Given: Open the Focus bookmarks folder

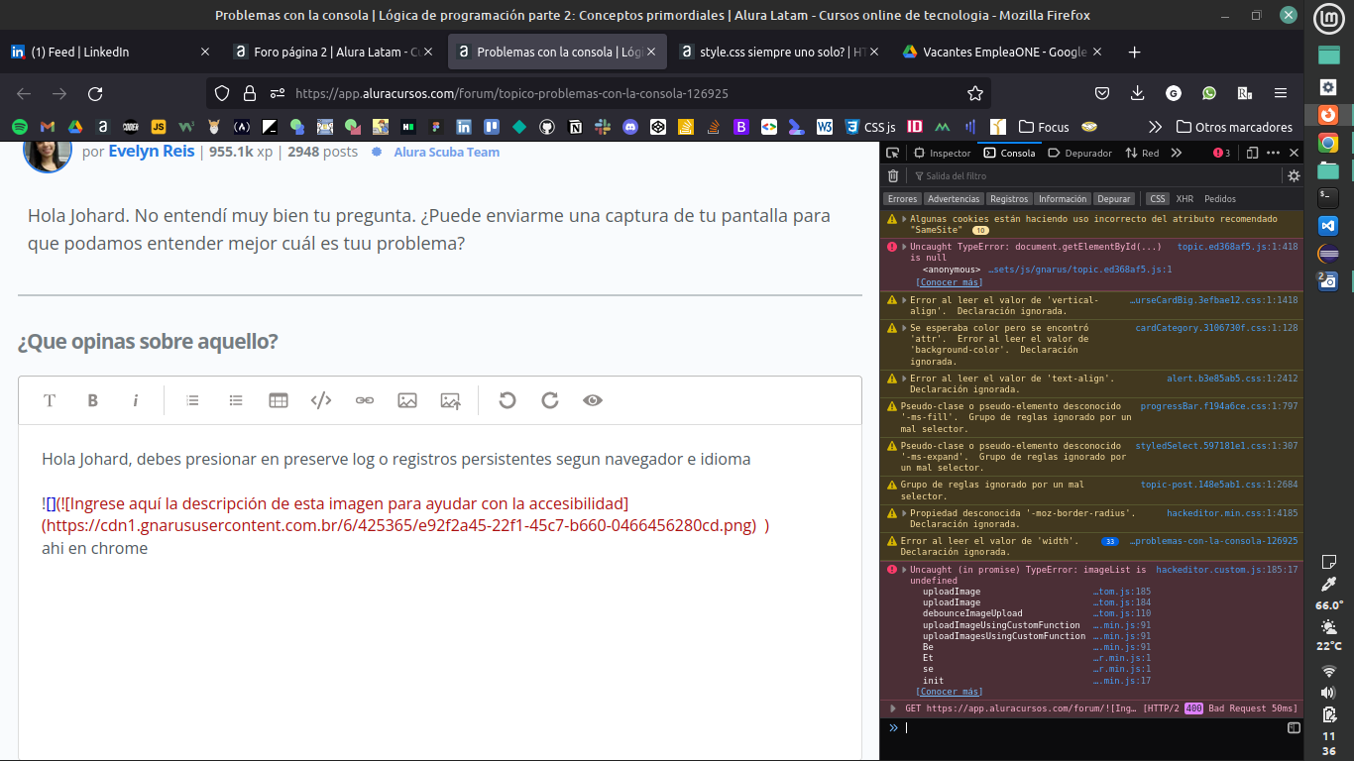Looking at the screenshot, I should 1044,127.
